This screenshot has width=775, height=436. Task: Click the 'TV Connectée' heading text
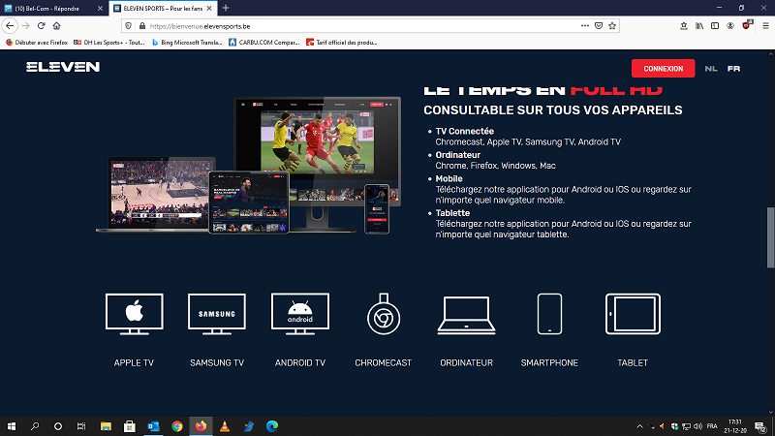[x=465, y=131]
